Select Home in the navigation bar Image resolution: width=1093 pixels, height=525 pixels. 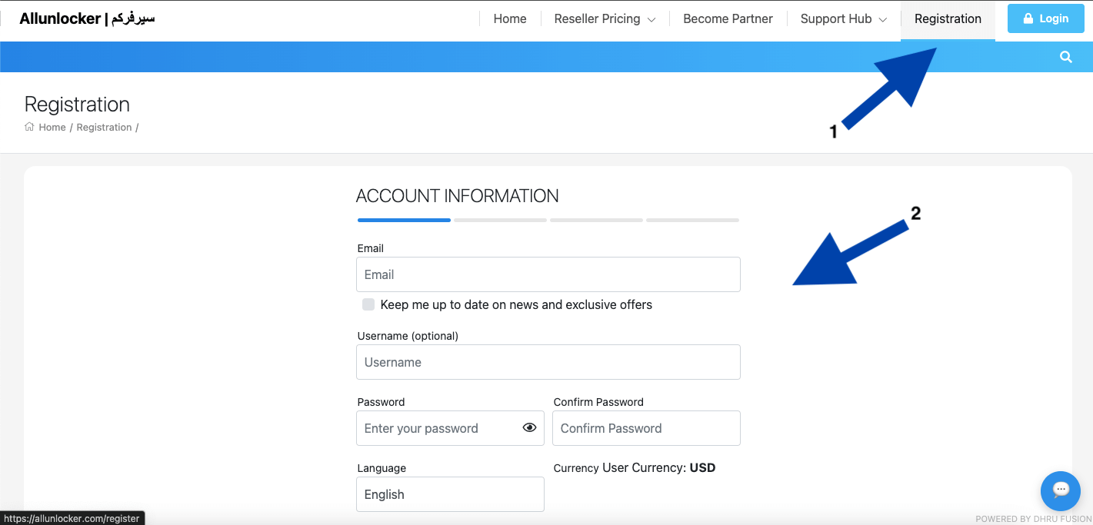point(509,18)
